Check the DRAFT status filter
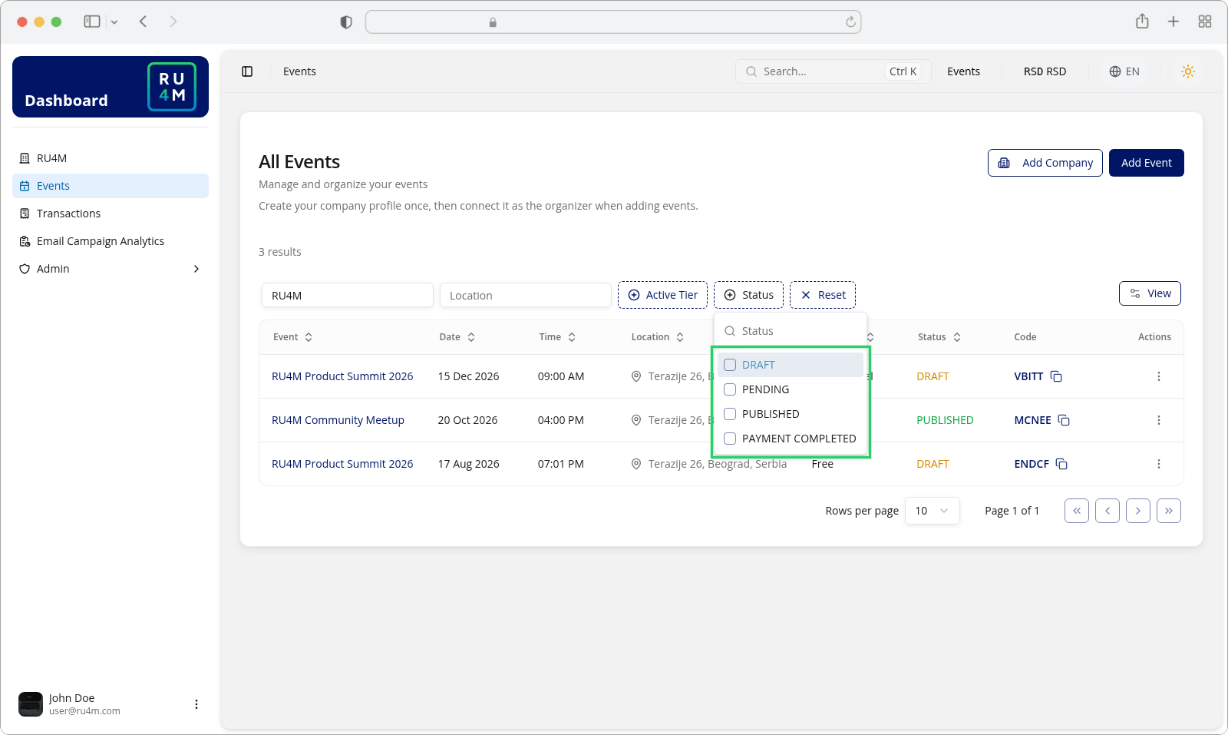 click(730, 365)
